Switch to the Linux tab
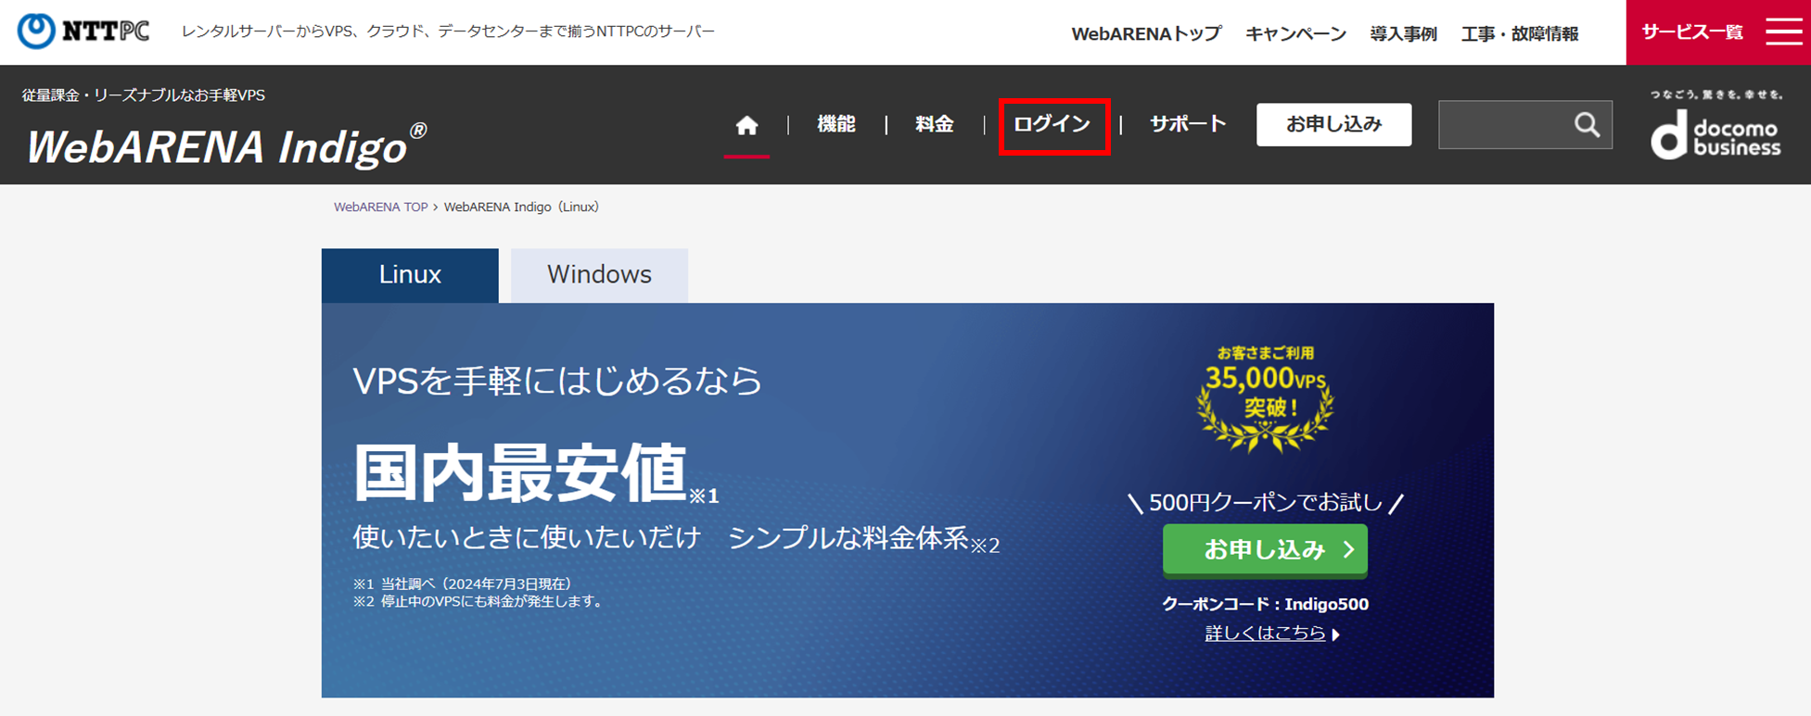 [410, 275]
